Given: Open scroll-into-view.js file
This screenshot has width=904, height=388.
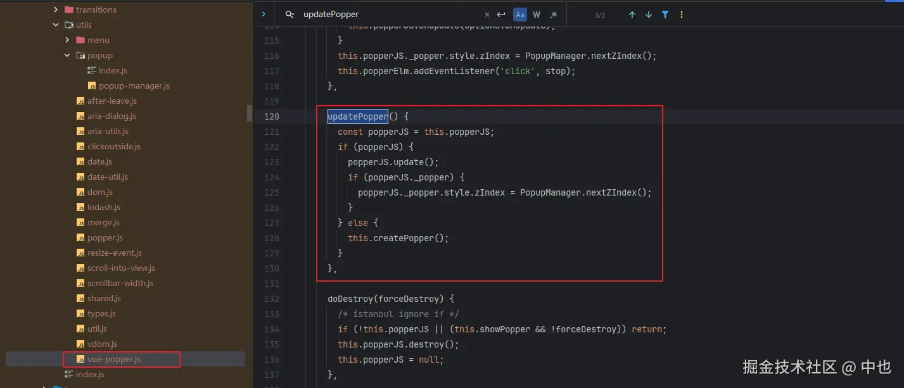Looking at the screenshot, I should coord(121,268).
